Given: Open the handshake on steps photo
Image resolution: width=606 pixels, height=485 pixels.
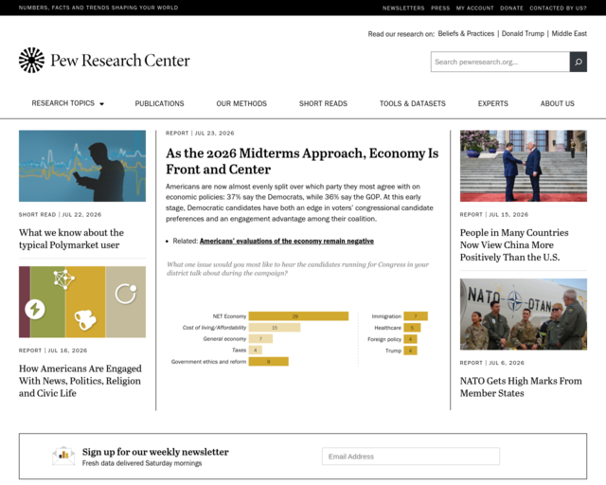Looking at the screenshot, I should point(524,166).
